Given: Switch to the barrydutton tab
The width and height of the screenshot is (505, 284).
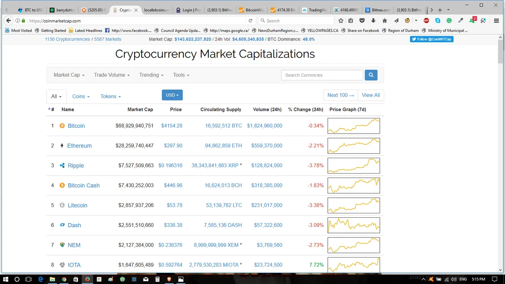Looking at the screenshot, I should 62,10.
